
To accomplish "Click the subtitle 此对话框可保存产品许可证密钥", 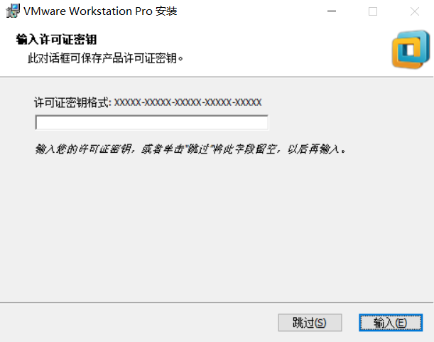I will point(105,58).
